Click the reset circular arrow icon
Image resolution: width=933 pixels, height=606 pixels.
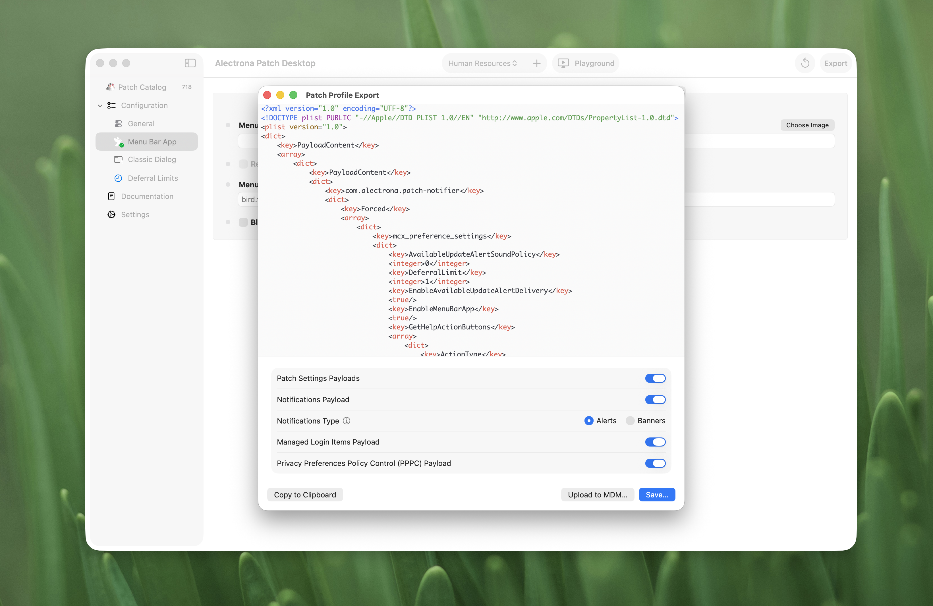point(805,63)
